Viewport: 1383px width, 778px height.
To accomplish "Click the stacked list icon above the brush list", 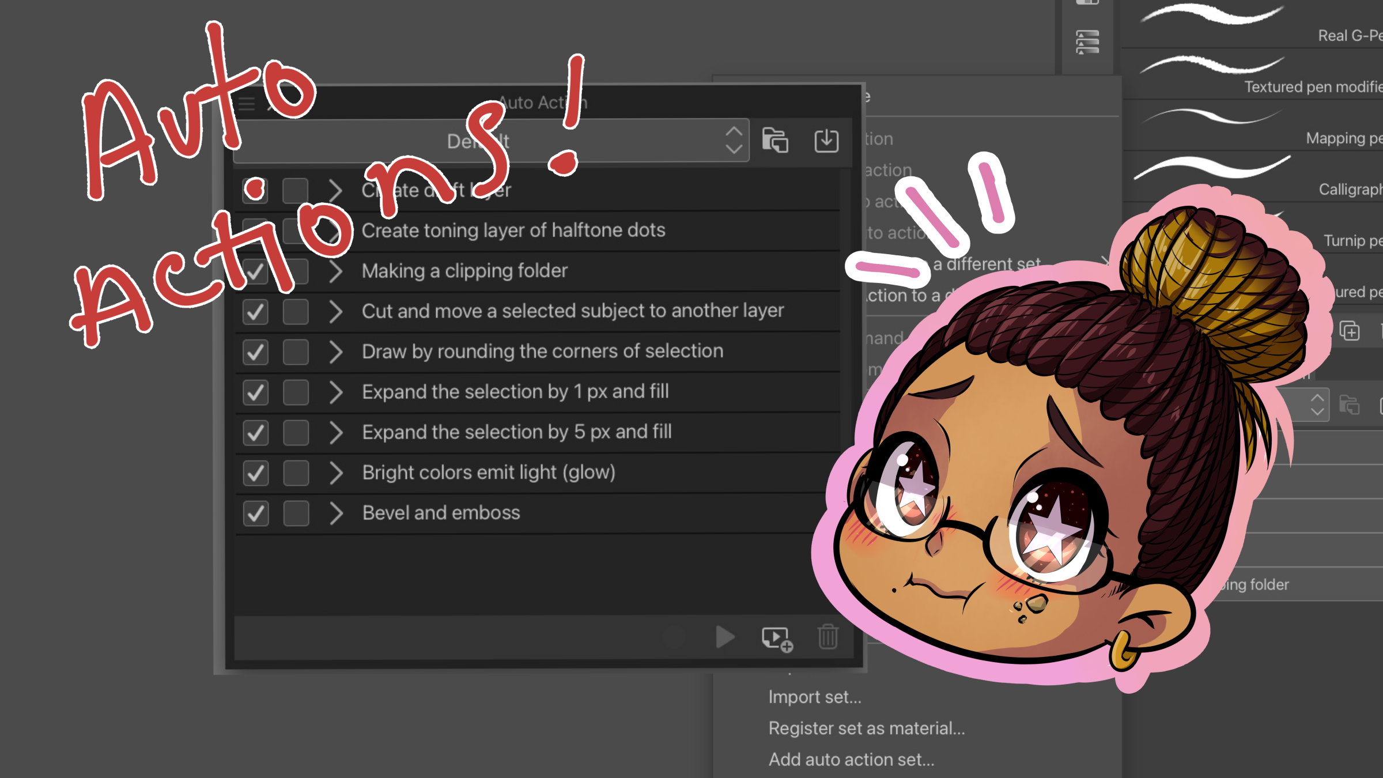I will [x=1087, y=43].
